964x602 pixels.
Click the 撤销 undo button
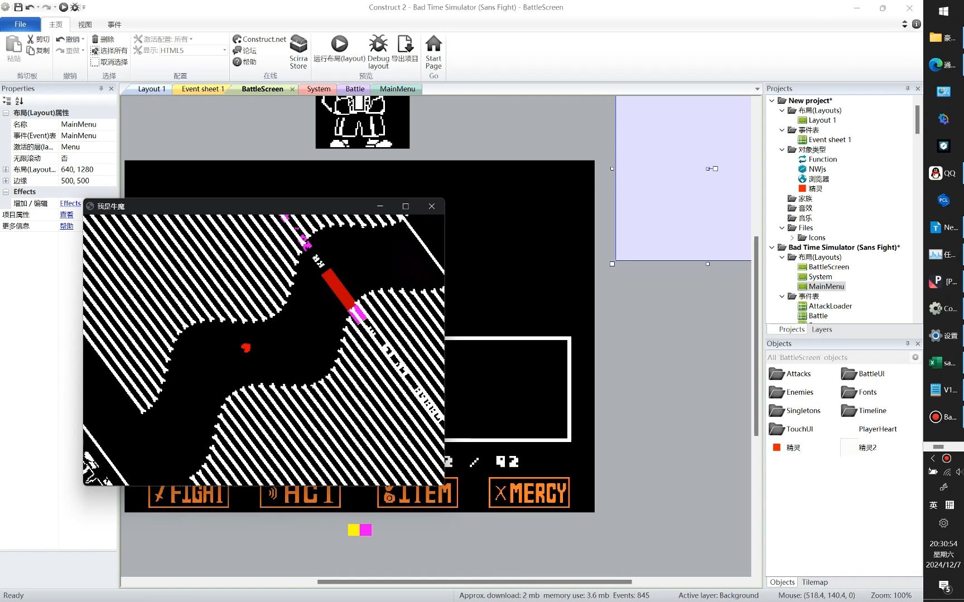click(69, 39)
